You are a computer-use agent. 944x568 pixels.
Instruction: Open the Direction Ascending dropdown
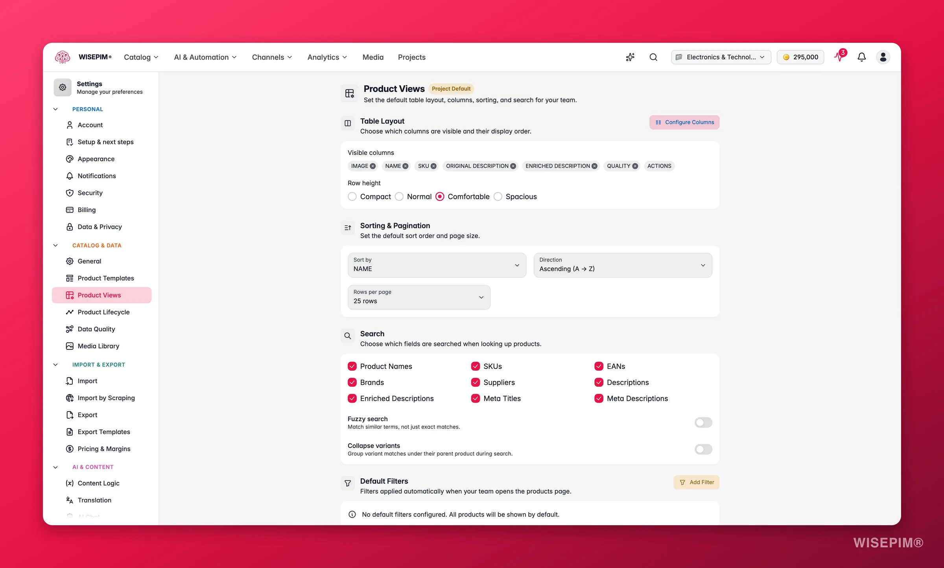tap(623, 265)
